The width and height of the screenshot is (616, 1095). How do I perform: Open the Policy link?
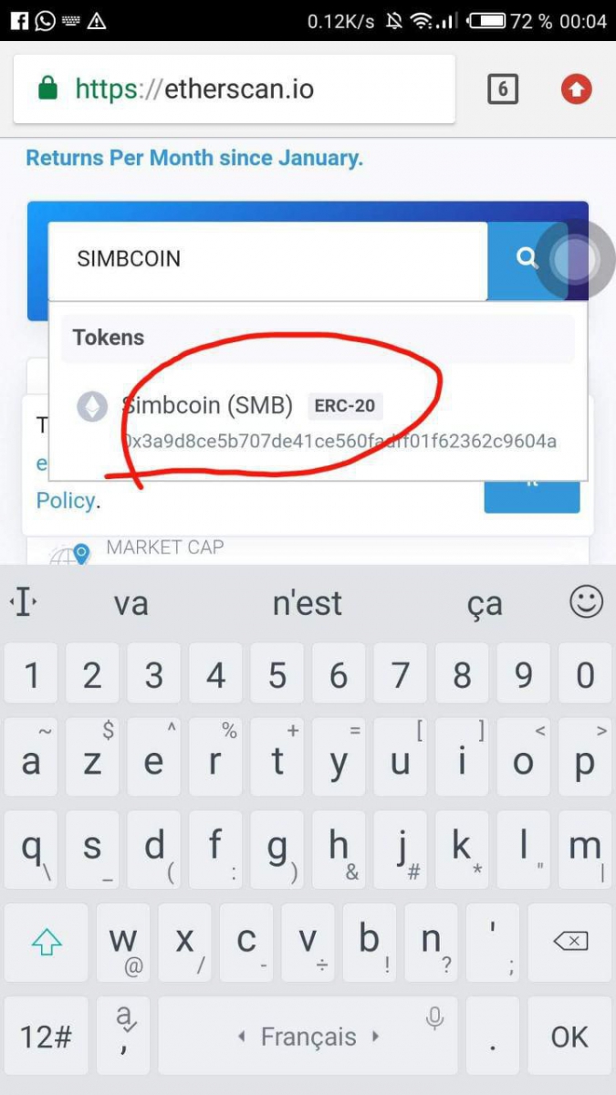click(x=65, y=500)
